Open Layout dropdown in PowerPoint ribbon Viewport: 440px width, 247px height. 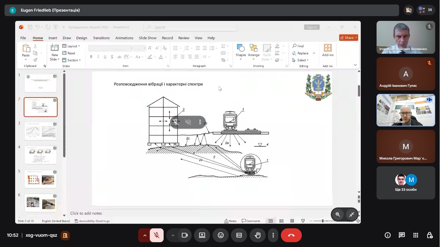click(72, 46)
